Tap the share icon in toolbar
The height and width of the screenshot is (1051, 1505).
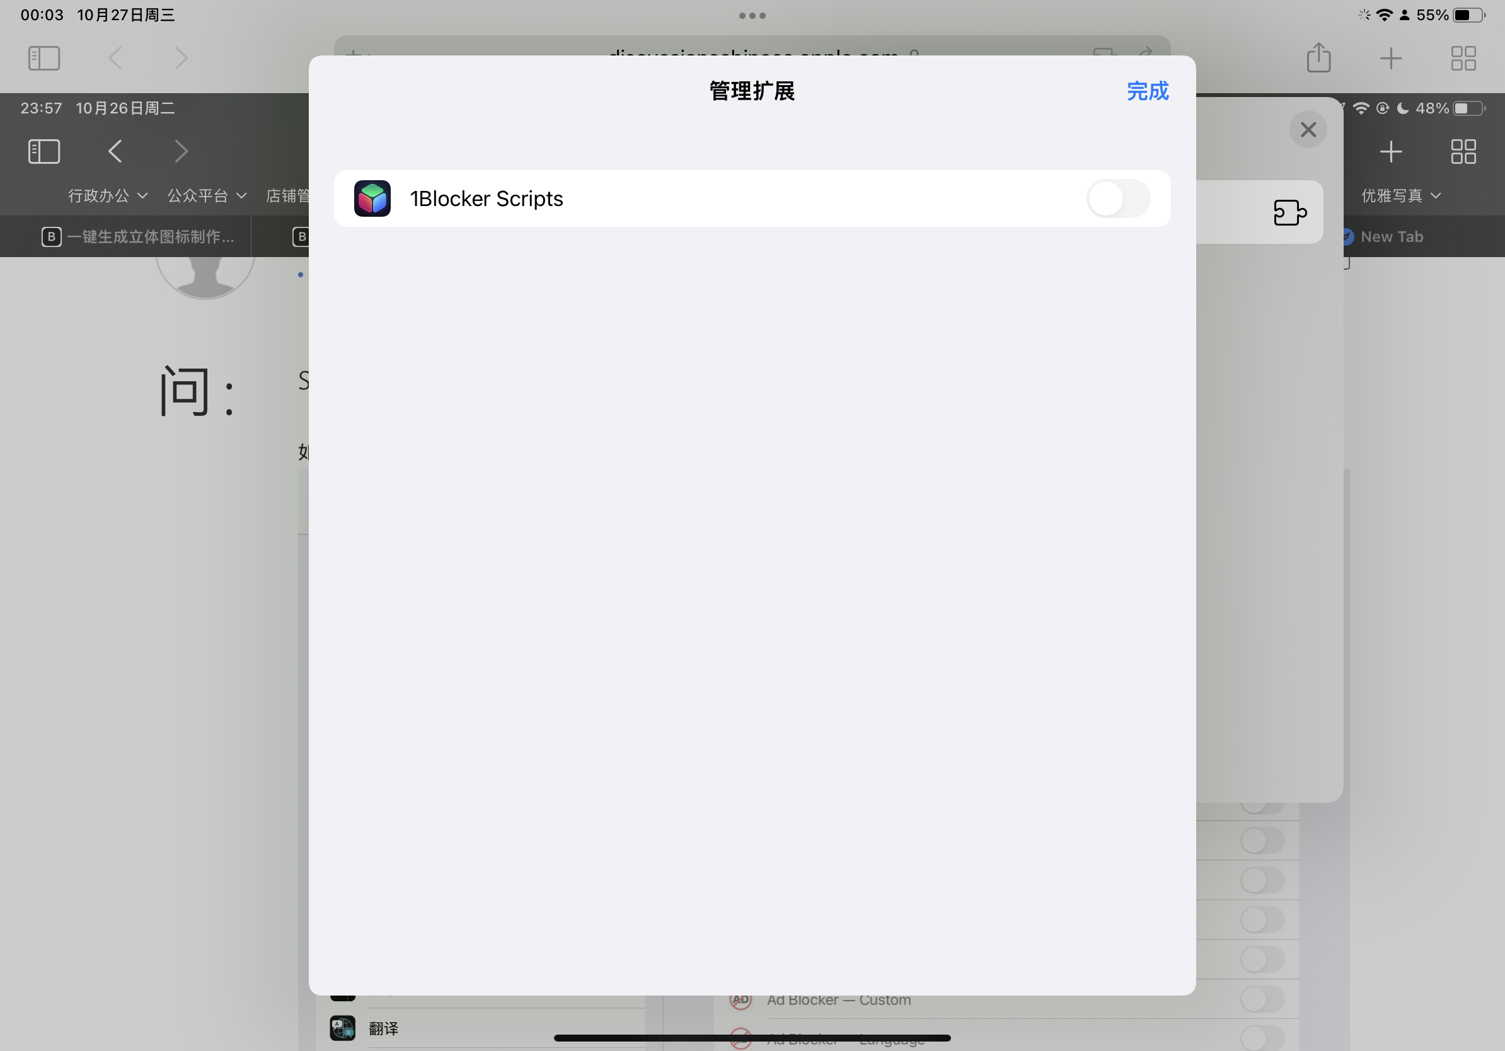tap(1318, 59)
